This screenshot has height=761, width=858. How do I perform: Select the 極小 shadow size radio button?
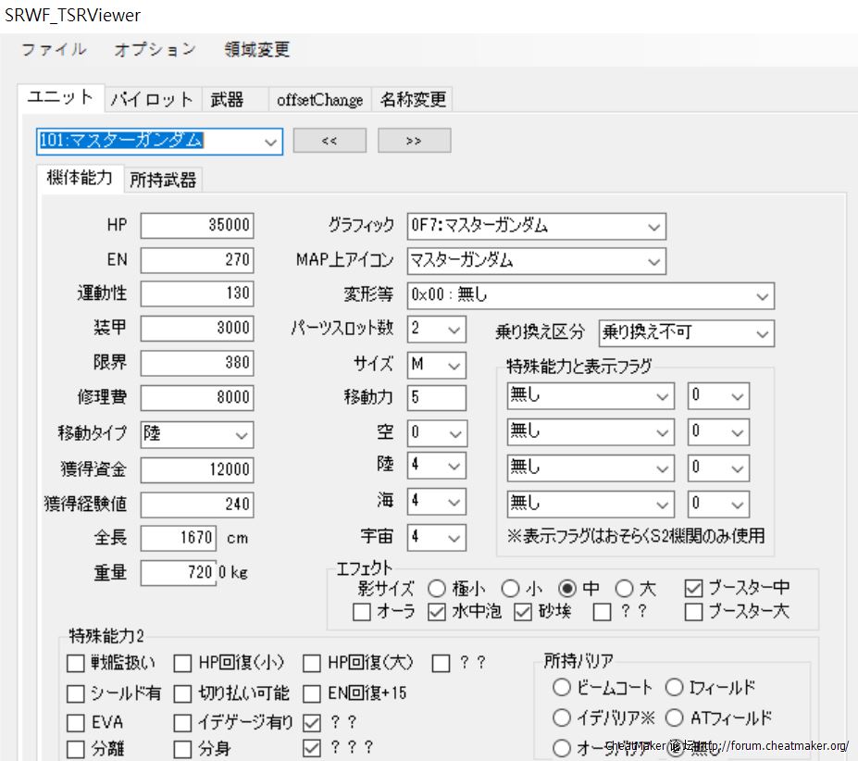(x=436, y=588)
